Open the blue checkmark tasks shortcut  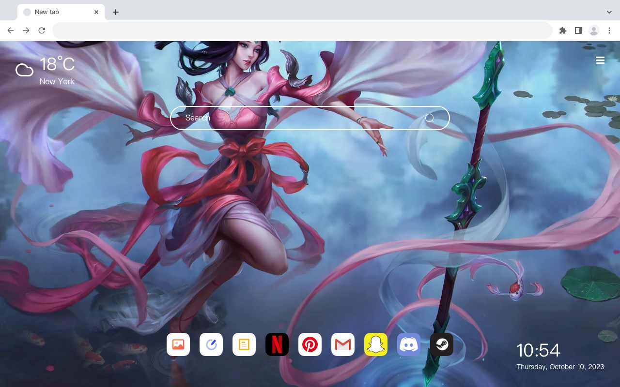click(211, 344)
